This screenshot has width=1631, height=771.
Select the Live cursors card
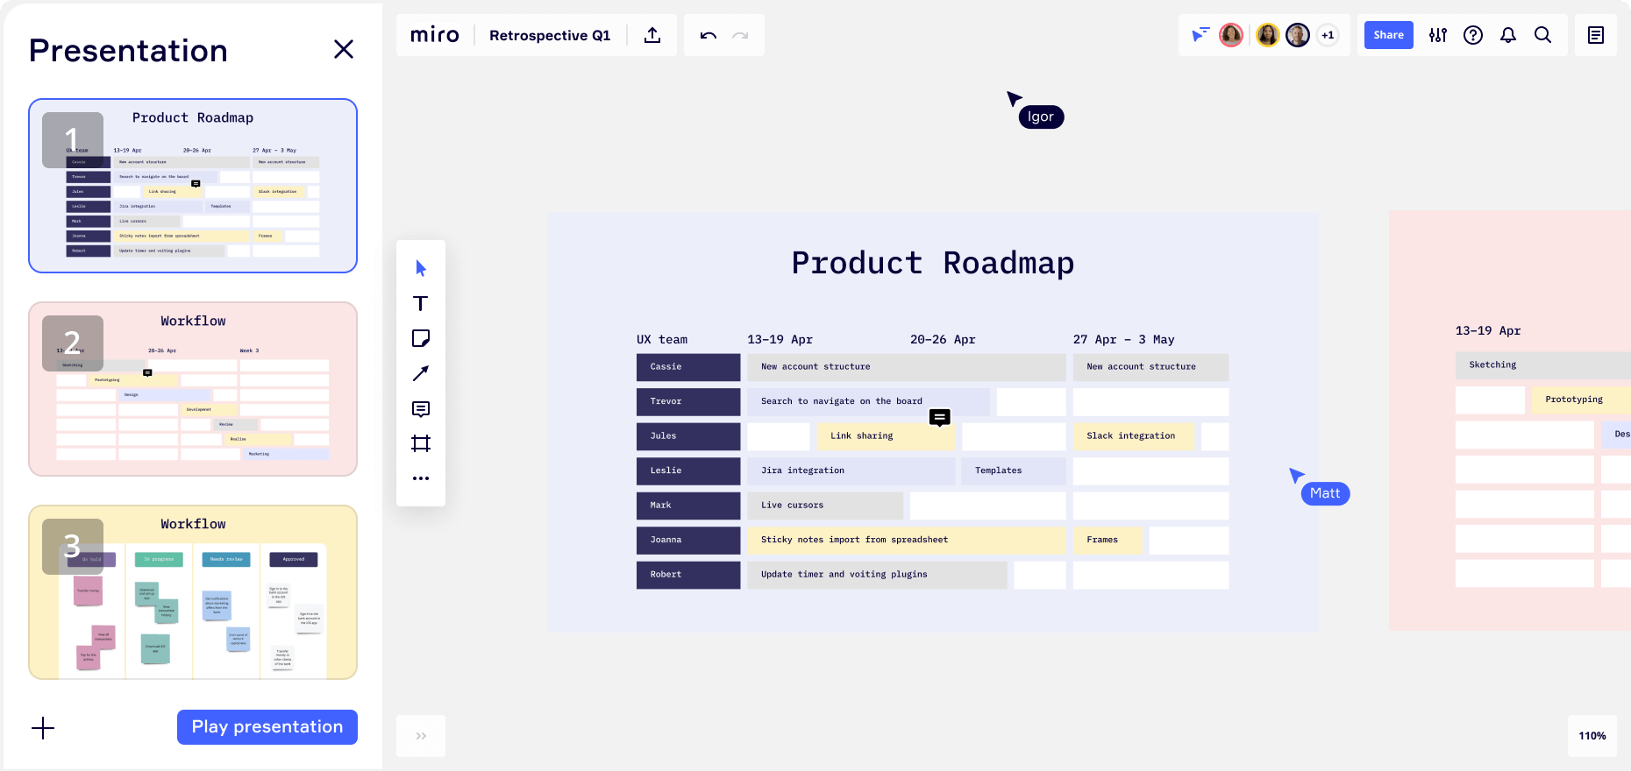825,506
